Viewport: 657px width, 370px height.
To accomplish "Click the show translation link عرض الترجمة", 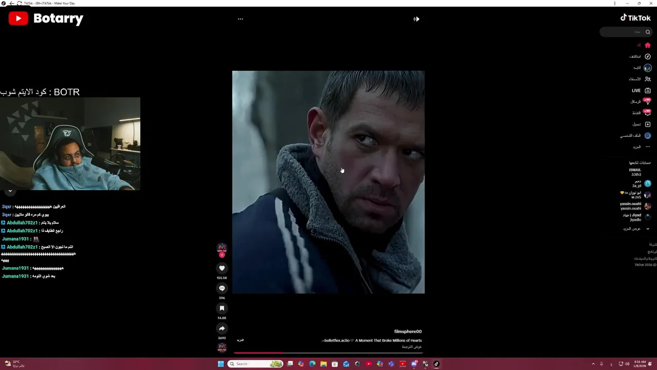I will pos(412,347).
